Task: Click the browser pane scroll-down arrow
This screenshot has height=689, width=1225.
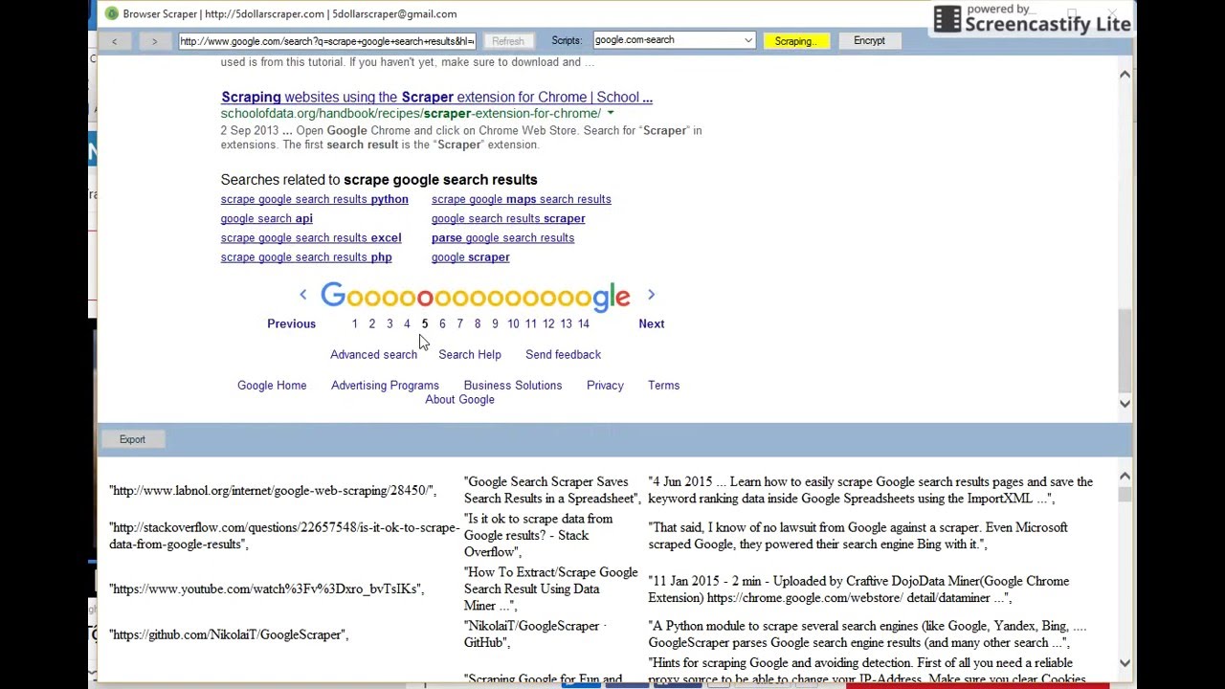Action: (x=1125, y=403)
